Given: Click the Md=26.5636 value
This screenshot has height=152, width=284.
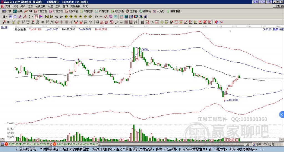Looking at the screenshot, I should click(x=69, y=29).
